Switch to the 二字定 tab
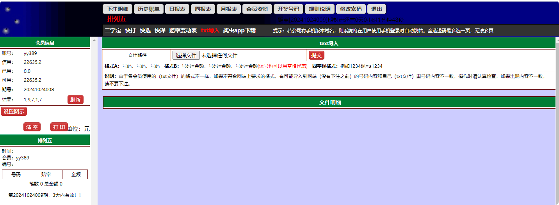Viewport: 559px width, 205px height. 113,30
